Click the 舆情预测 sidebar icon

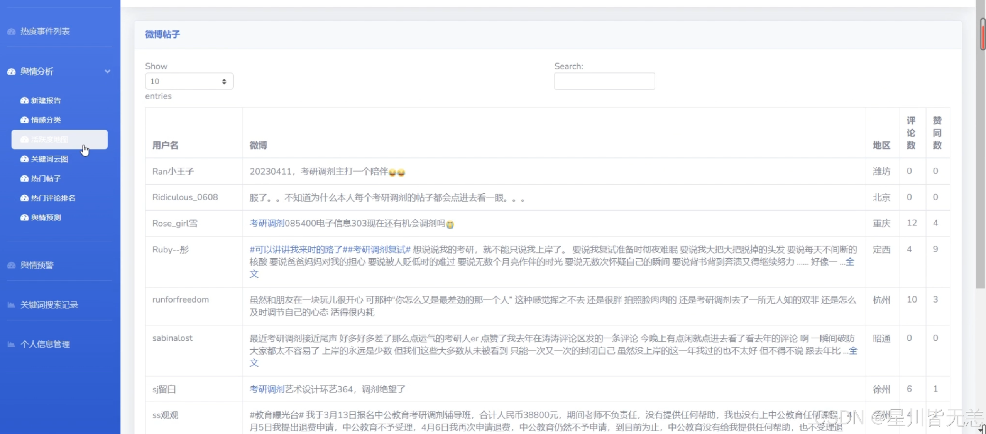tap(24, 218)
